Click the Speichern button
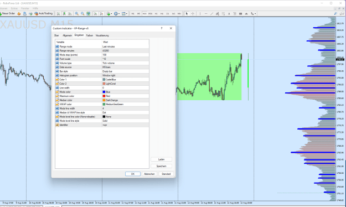 [161, 166]
